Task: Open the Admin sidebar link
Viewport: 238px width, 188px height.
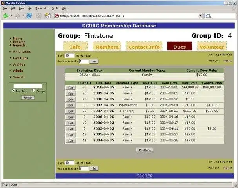Action: 18,71
